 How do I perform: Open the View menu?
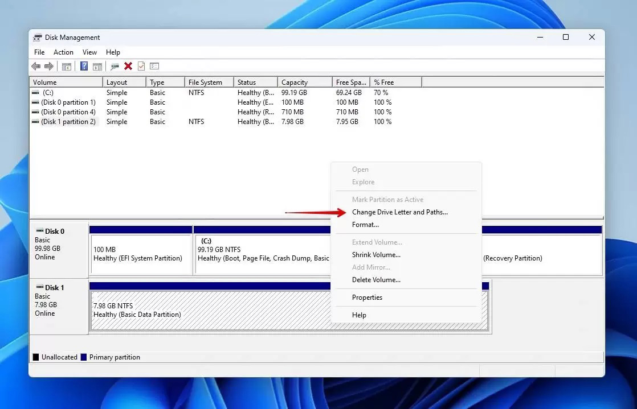click(89, 52)
